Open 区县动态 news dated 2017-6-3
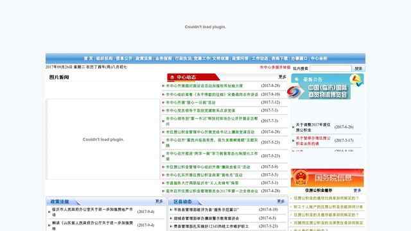 pyautogui.click(x=206, y=218)
